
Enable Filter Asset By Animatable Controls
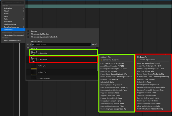(28, 37)
